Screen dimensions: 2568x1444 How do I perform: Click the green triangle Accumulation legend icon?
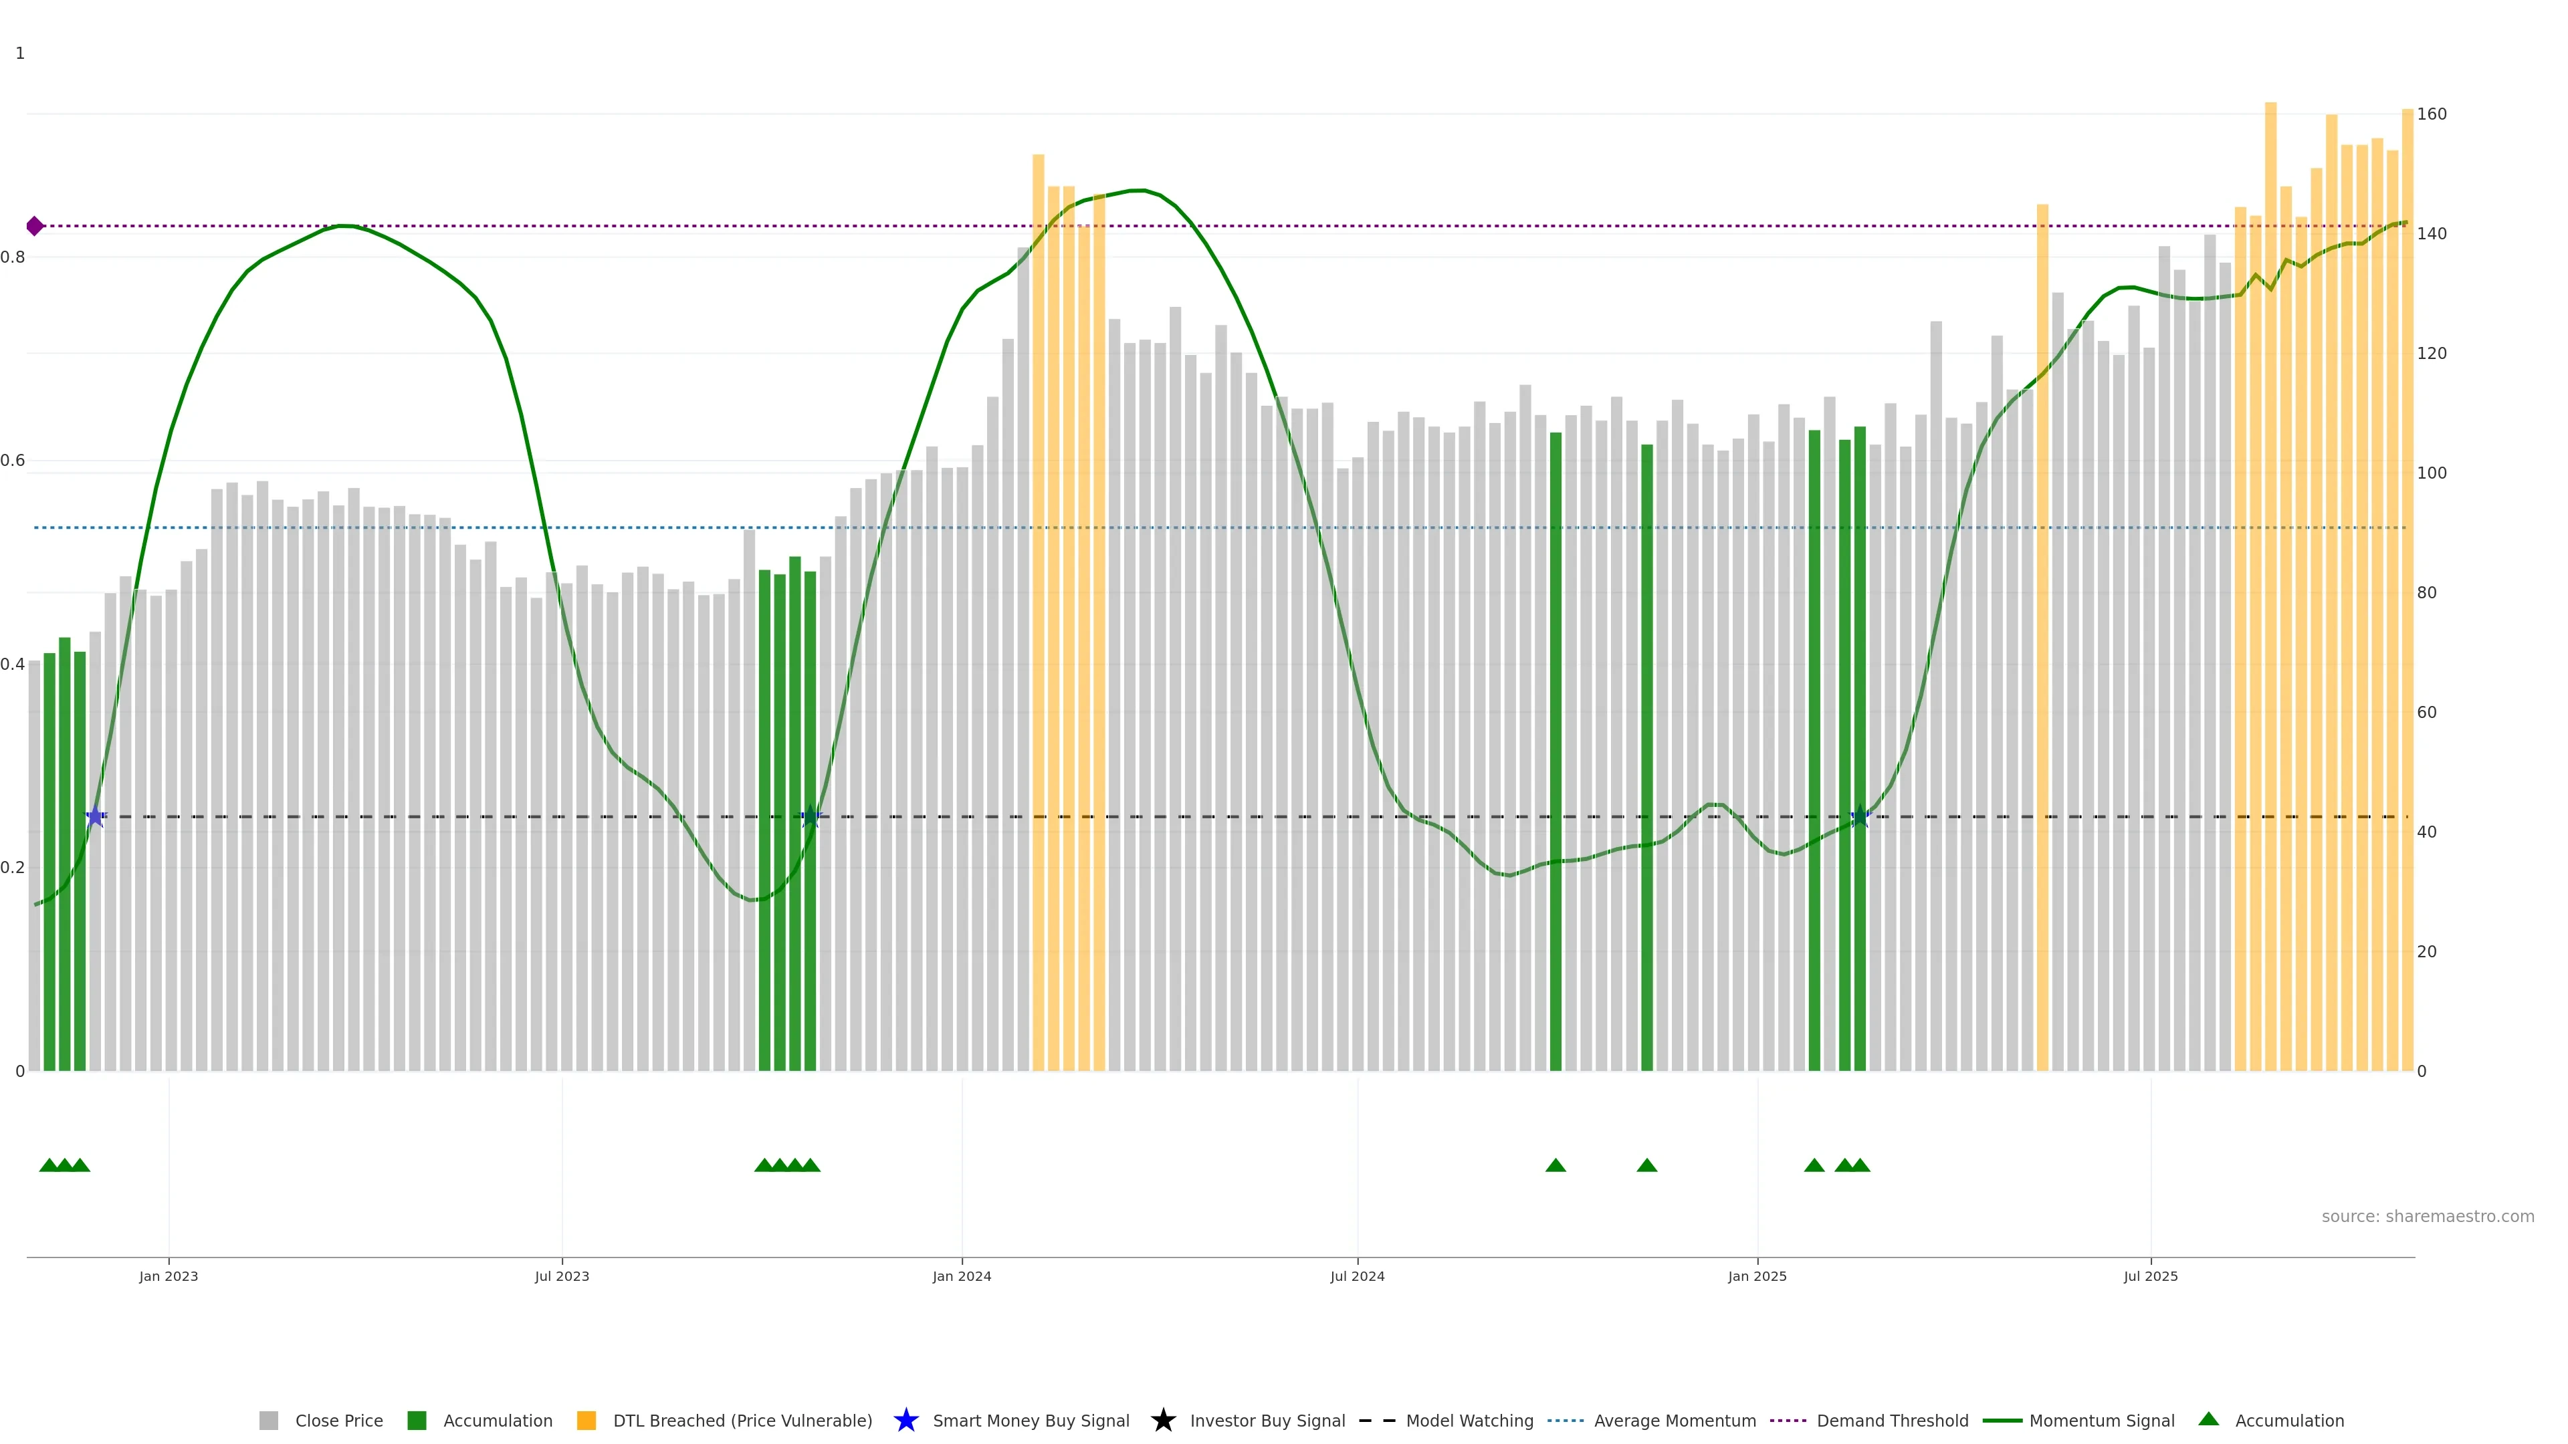tap(2208, 1419)
